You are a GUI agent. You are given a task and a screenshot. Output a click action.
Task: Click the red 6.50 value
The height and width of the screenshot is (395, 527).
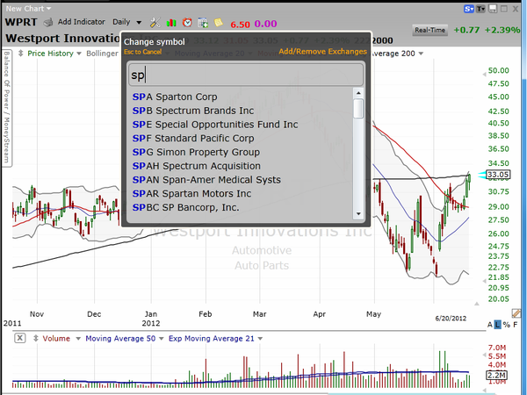[x=241, y=25]
